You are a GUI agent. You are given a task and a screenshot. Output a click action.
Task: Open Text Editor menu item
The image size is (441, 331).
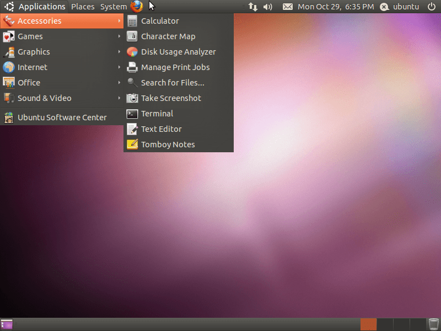pyautogui.click(x=179, y=129)
